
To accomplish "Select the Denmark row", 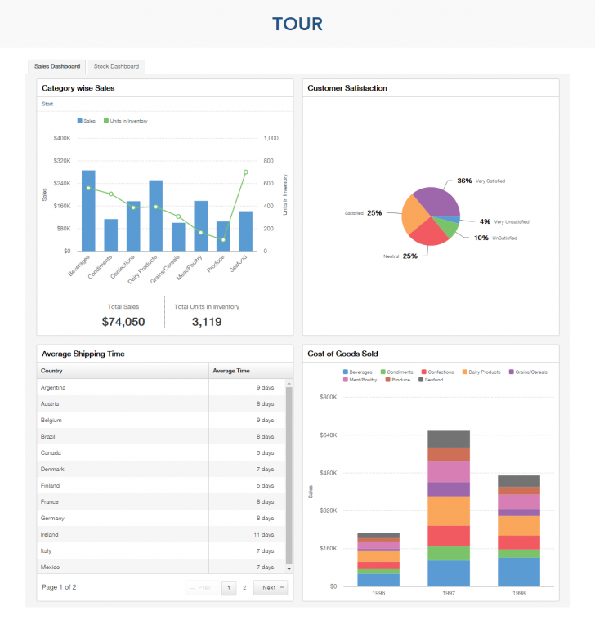I will pos(161,469).
